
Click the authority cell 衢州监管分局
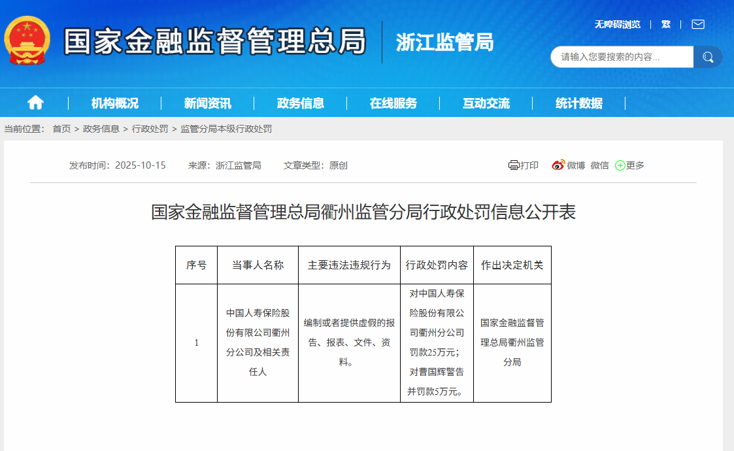pos(512,342)
